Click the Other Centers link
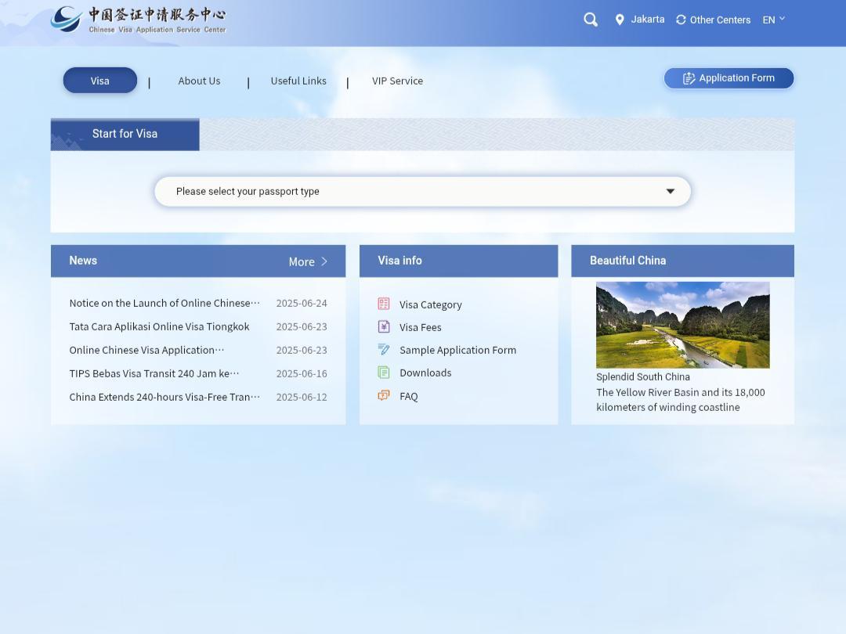Screen dimensions: 846x634 click(721, 20)
